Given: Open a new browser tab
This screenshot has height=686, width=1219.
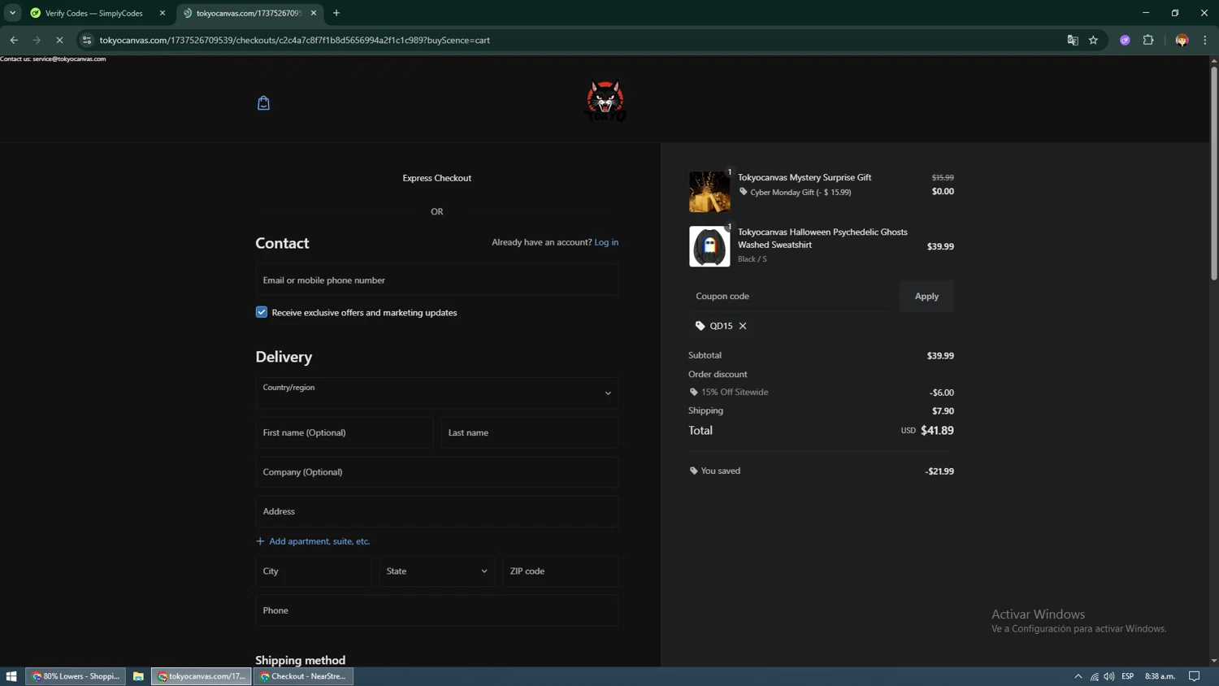Looking at the screenshot, I should point(336,13).
